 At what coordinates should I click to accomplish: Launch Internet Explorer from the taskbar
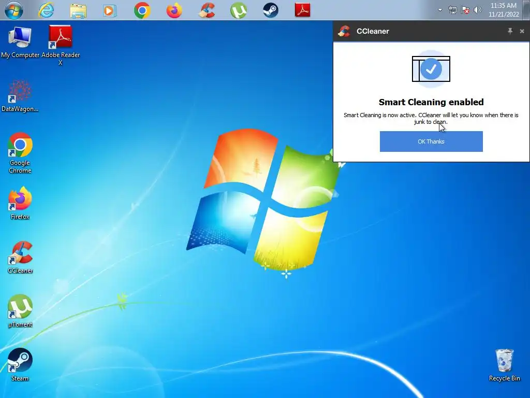click(46, 10)
